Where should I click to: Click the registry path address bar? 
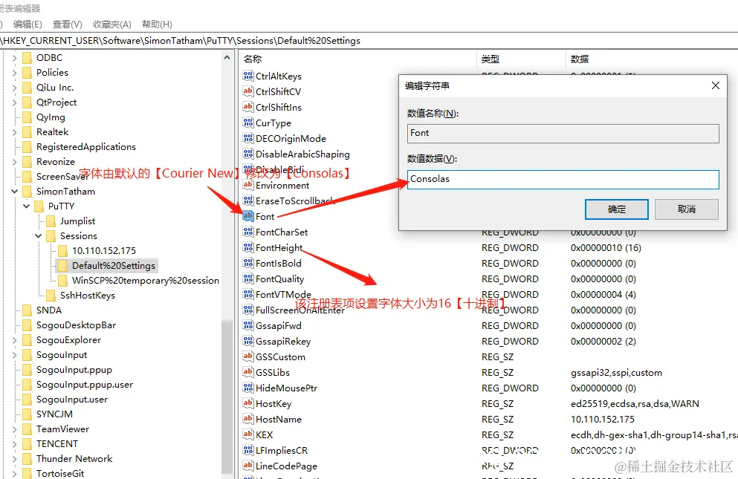[x=369, y=40]
